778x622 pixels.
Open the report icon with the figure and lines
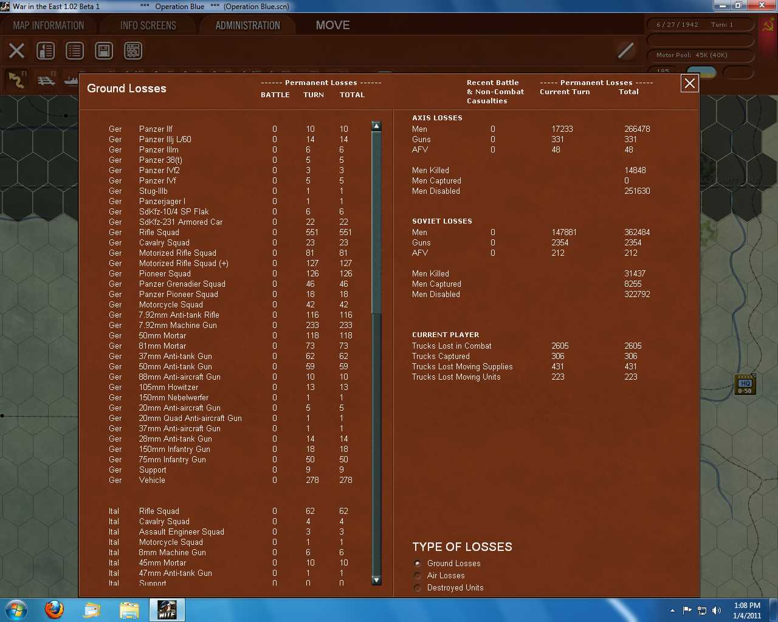pos(46,50)
